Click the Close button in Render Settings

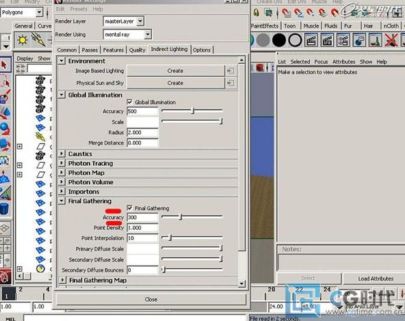(x=151, y=299)
